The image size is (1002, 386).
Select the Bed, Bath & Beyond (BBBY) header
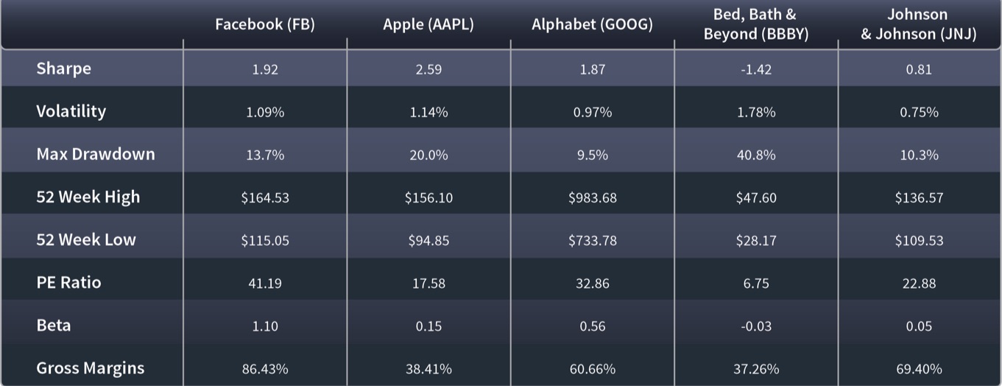755,24
